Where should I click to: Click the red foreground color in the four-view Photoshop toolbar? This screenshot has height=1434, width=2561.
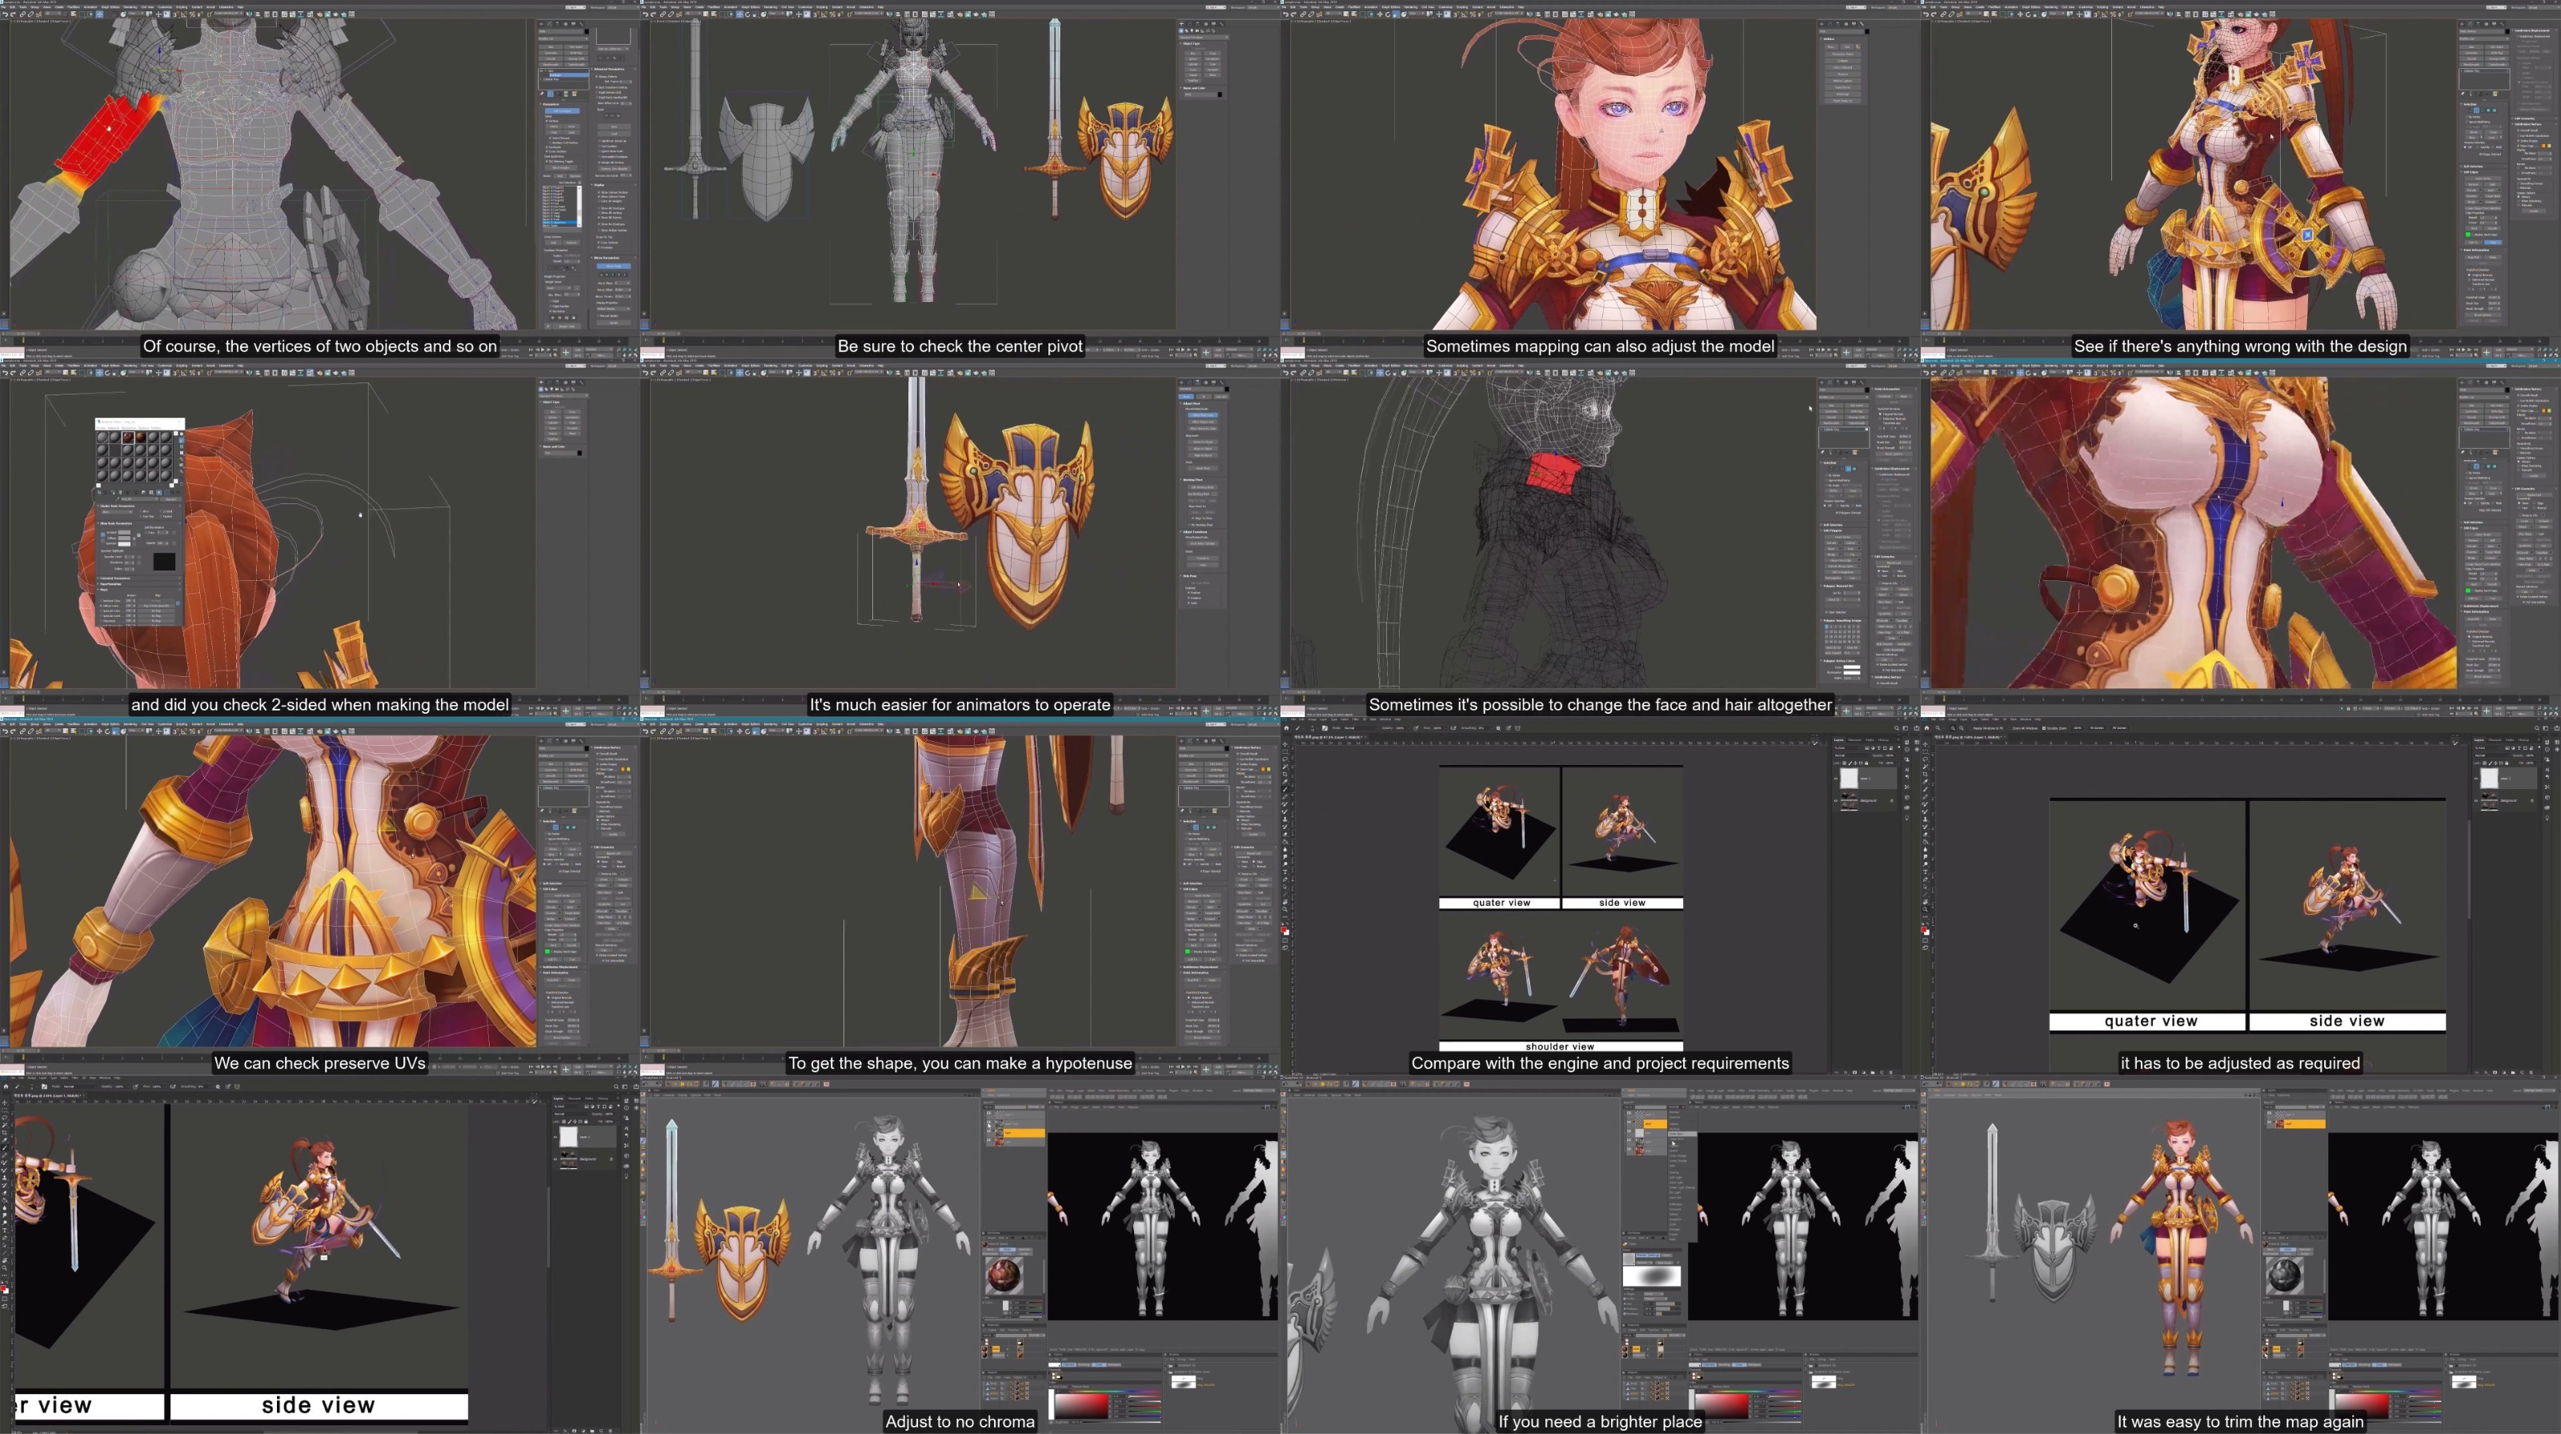pos(1285,930)
